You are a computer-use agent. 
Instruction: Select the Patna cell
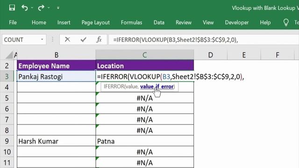145,141
